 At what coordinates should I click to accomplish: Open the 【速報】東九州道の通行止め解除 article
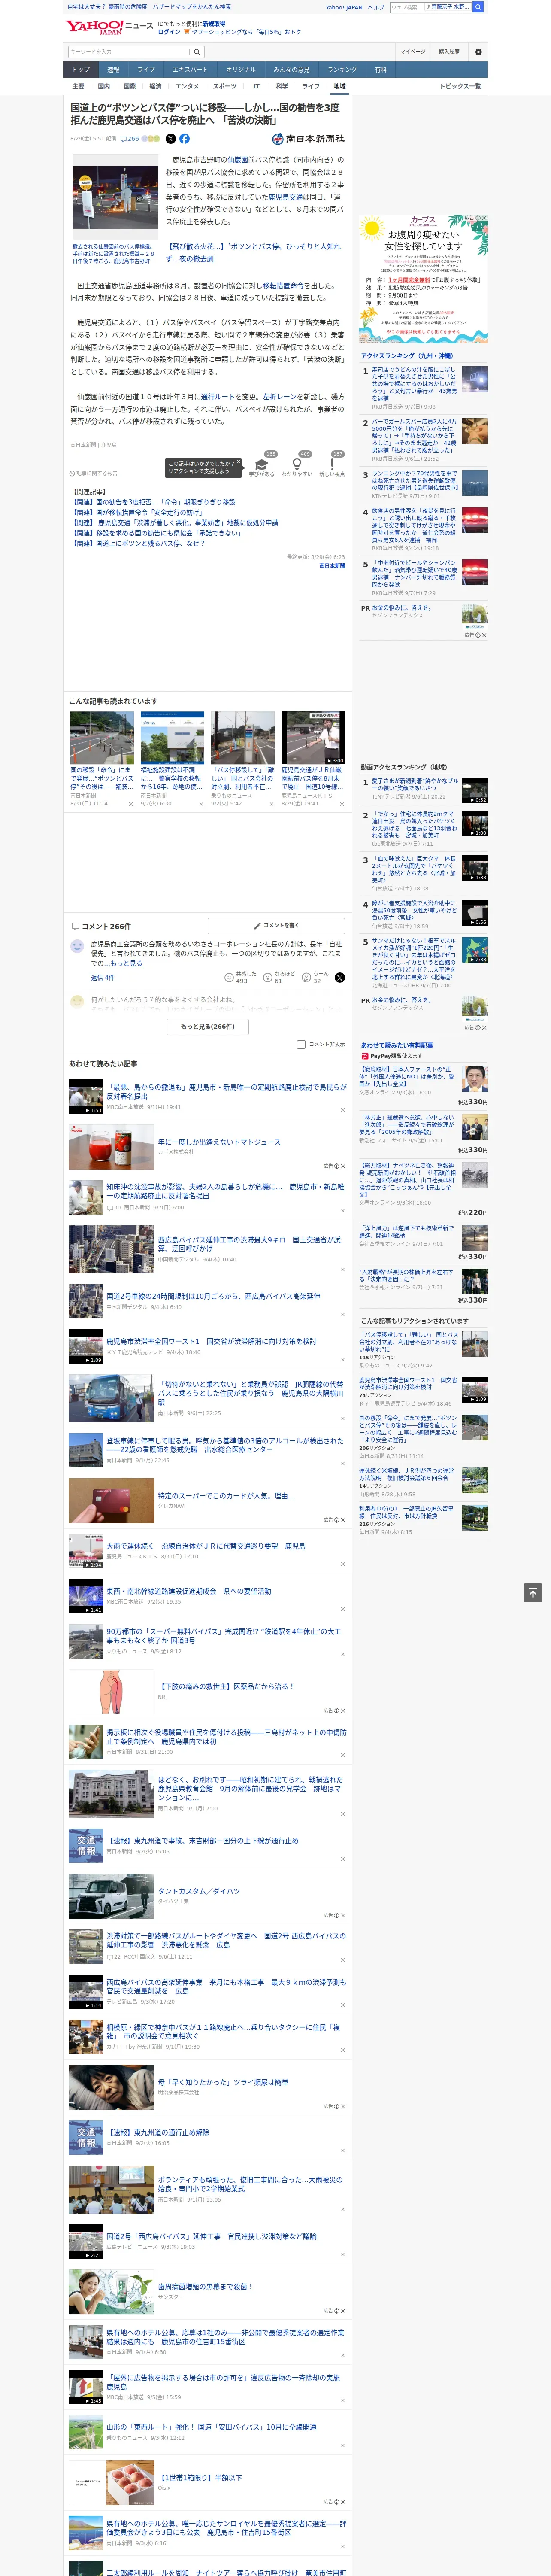pos(158,2132)
